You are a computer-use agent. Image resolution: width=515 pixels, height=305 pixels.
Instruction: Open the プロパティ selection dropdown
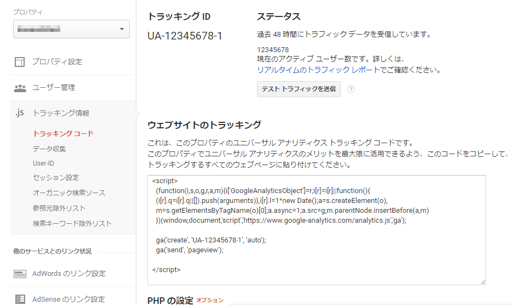(x=71, y=29)
